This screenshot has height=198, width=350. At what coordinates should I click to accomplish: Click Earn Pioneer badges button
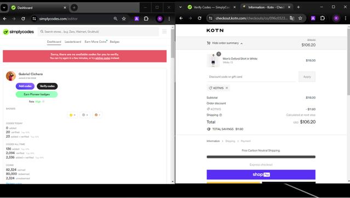tap(37, 94)
